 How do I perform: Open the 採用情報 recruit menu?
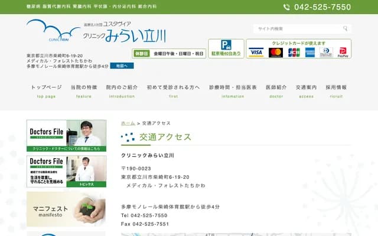[336, 90]
